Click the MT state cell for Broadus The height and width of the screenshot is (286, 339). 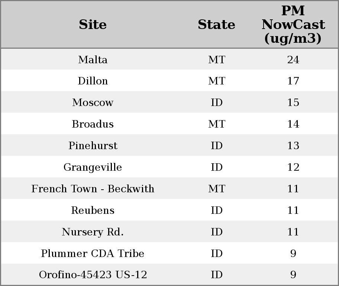216,124
